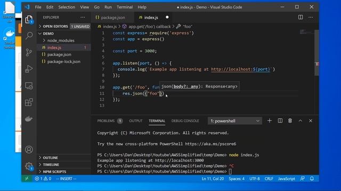Screen dimensions: 341x191
Task: Open the Extensions view
Action: [x=29, y=102]
